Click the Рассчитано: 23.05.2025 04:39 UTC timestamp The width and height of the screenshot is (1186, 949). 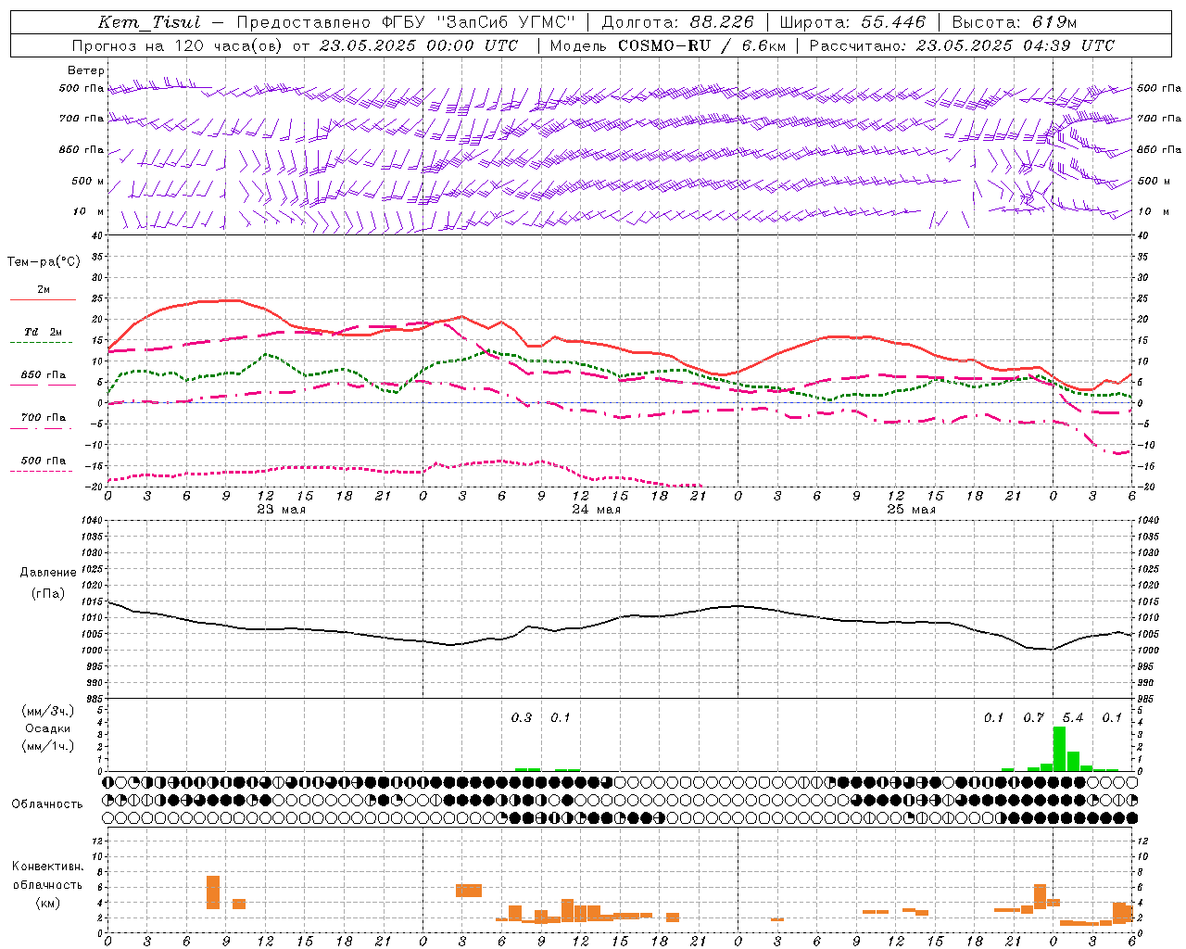[x=962, y=45]
